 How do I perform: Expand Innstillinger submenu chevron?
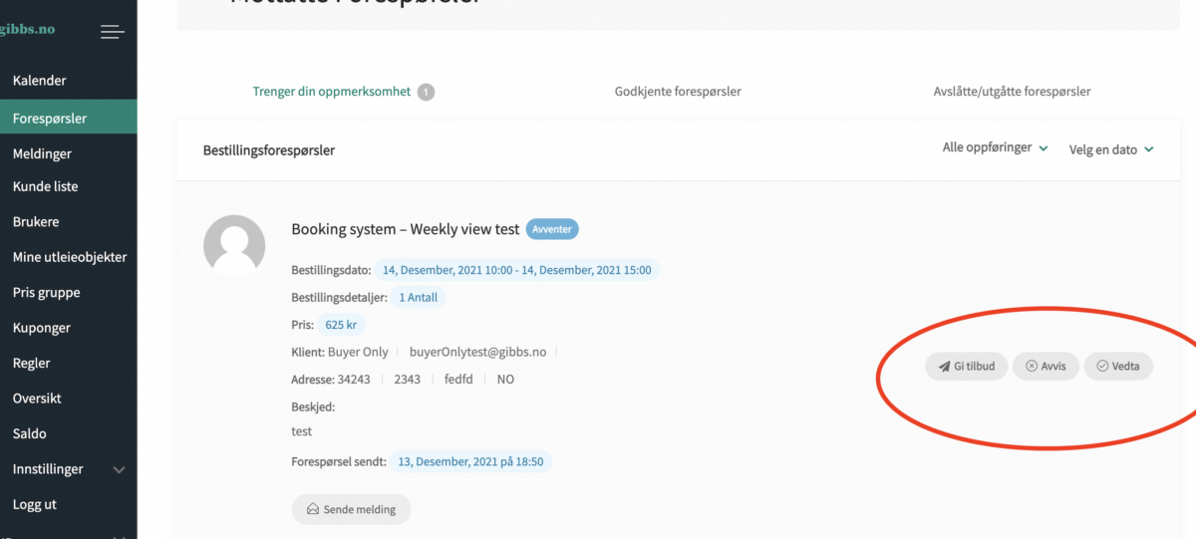tap(120, 469)
